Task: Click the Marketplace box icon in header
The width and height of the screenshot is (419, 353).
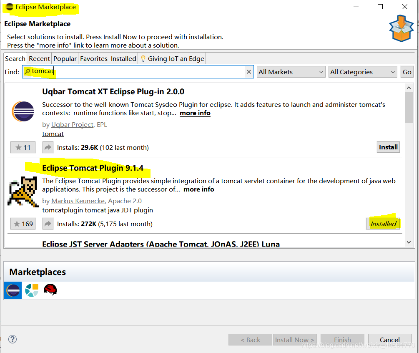Action: point(401,28)
